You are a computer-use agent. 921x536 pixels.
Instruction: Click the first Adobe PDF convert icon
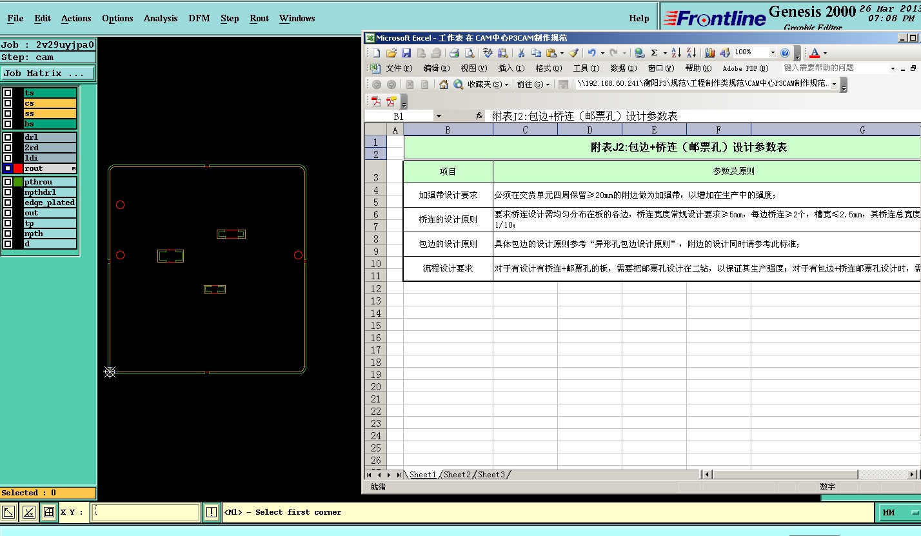(x=376, y=101)
